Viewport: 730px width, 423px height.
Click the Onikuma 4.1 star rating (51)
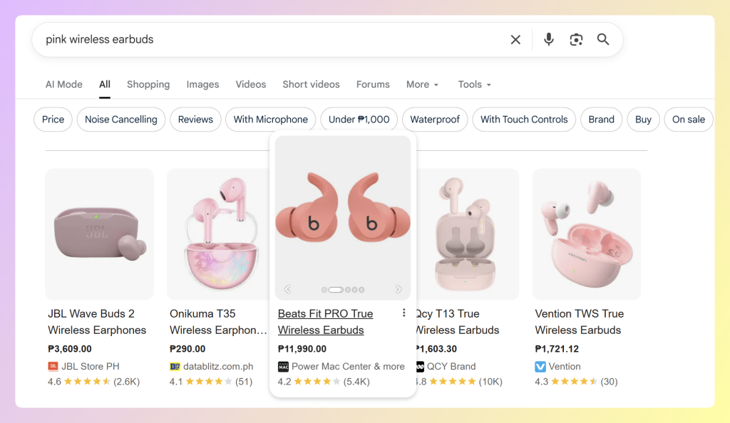[211, 382]
